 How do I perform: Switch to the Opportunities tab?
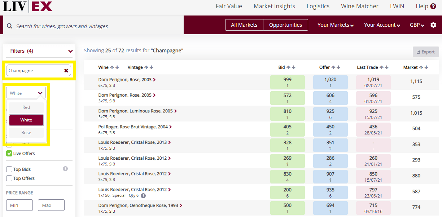285,25
